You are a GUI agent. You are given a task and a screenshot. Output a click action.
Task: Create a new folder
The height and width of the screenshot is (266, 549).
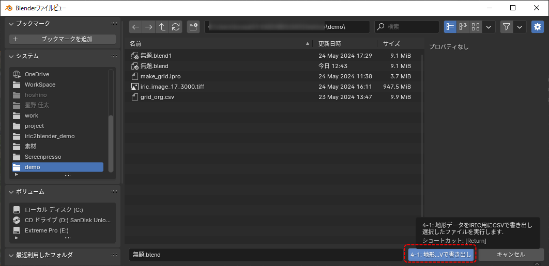point(193,27)
